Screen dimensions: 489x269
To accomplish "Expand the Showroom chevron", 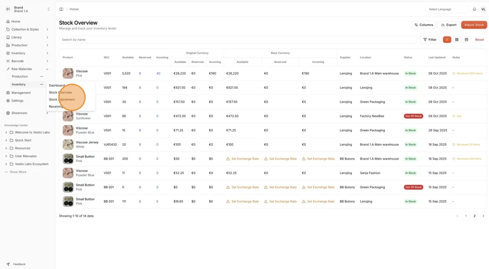I will (47, 113).
